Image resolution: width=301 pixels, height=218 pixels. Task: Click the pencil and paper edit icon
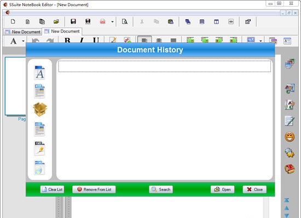(290, 121)
